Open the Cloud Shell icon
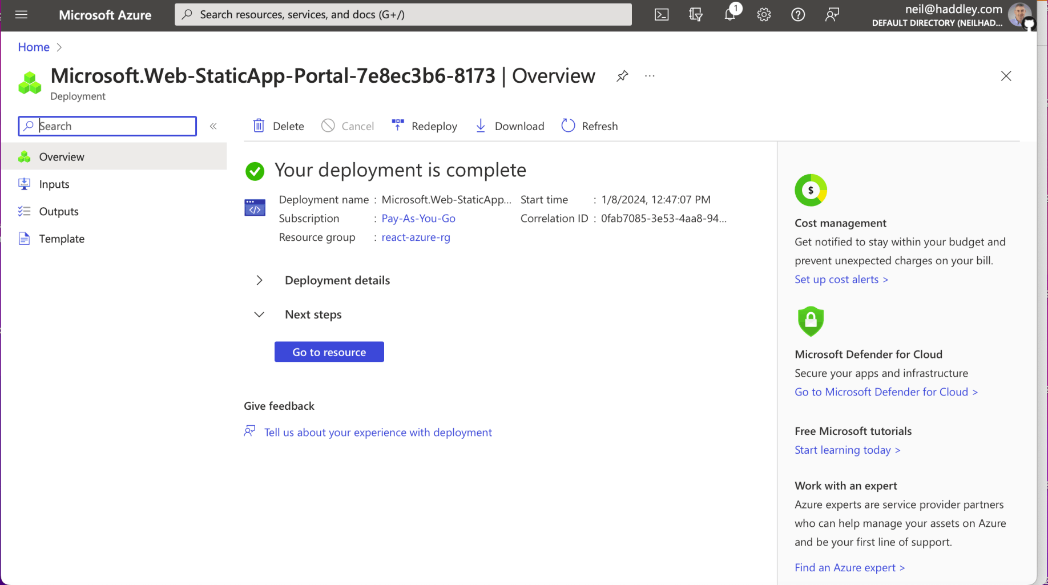 tap(661, 15)
